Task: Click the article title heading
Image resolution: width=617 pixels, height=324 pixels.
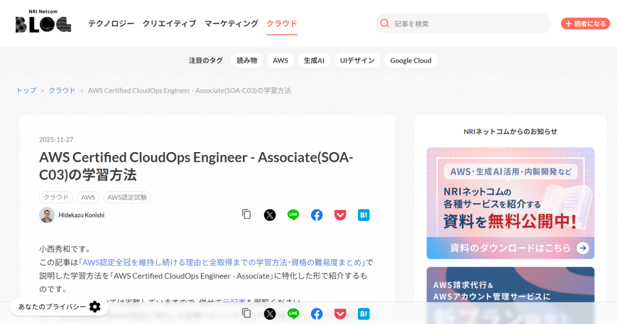Action: coord(196,165)
